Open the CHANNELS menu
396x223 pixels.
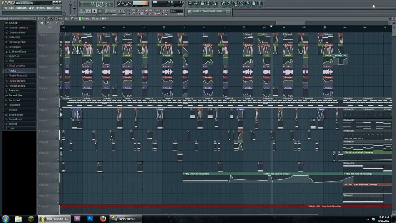pos(21,8)
